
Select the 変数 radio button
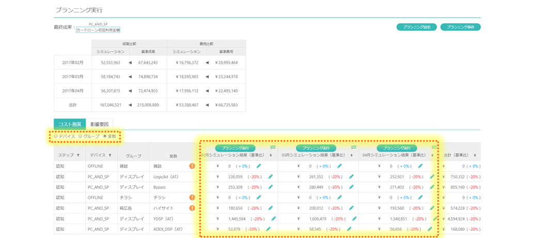tap(105, 137)
